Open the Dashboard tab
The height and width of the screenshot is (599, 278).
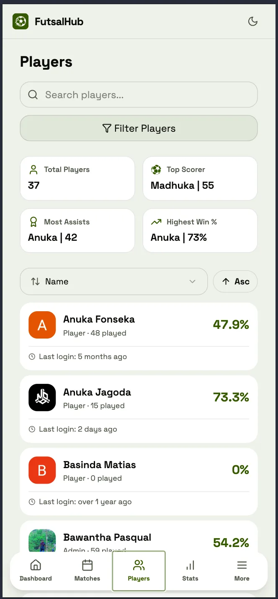pyautogui.click(x=36, y=571)
